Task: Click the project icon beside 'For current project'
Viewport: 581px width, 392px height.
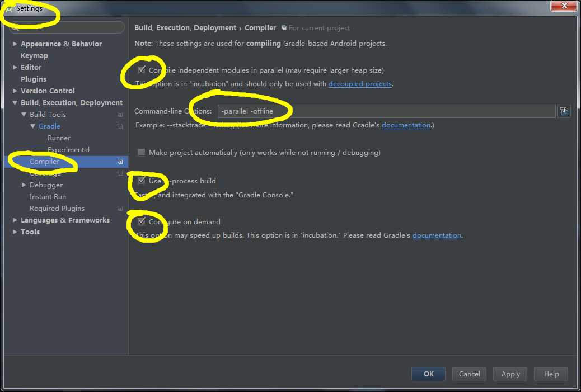Action: [x=284, y=28]
